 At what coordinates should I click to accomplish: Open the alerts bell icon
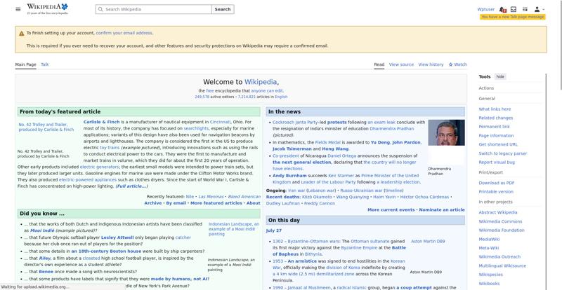502,9
